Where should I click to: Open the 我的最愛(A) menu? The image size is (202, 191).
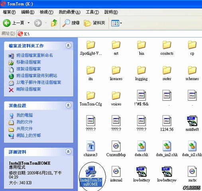[x=70, y=12]
